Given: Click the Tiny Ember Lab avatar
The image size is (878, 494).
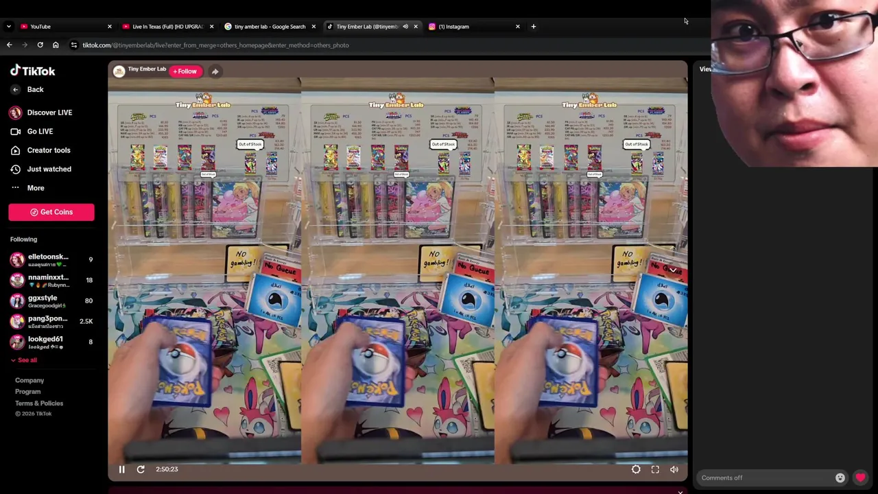Looking at the screenshot, I should [119, 71].
